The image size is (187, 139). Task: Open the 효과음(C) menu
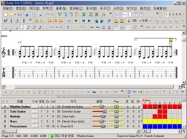76,8
